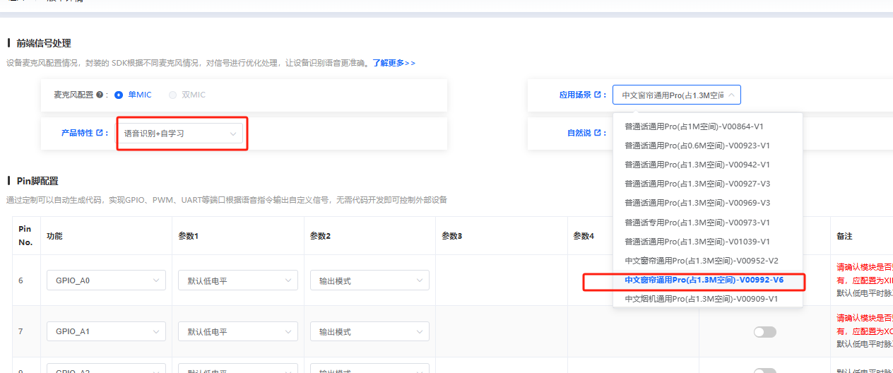Viewport: 893px width, 373px height.
Task: Open the 产品特性 dropdown showing 语音识别+自学习
Action: [x=180, y=133]
